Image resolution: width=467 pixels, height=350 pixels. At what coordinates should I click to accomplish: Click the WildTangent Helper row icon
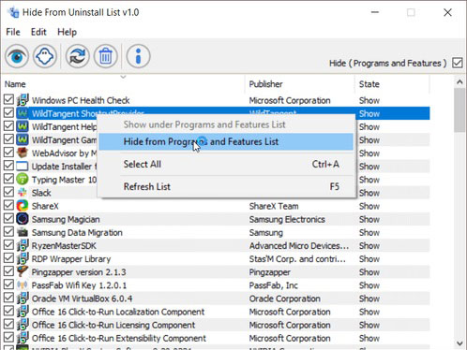23,126
